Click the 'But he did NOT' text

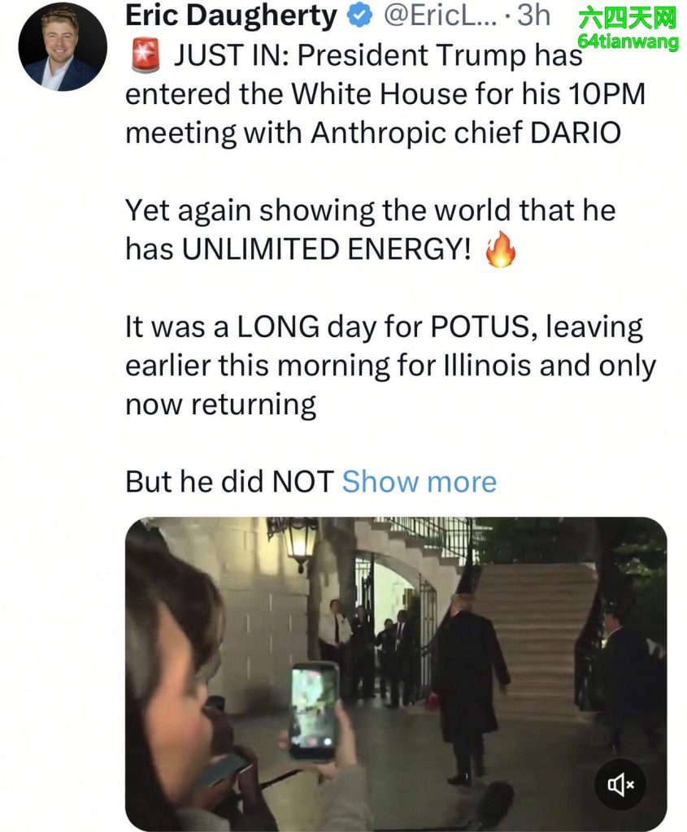click(x=229, y=482)
